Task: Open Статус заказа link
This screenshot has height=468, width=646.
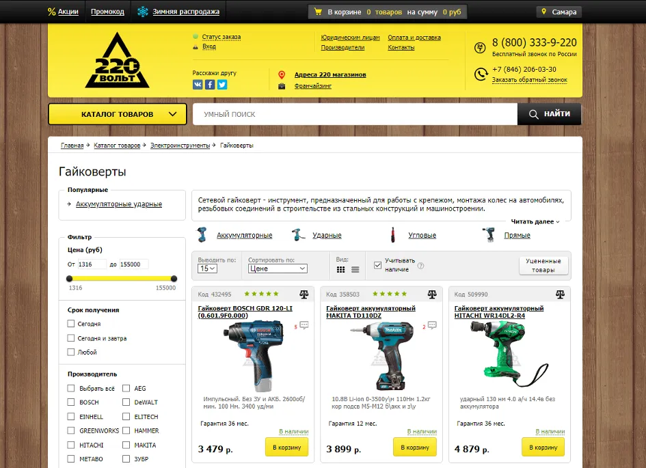Action: click(221, 37)
